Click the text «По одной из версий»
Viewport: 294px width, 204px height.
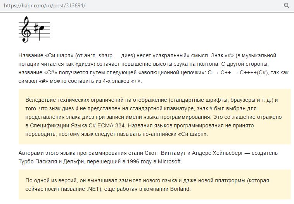[x=51, y=181]
